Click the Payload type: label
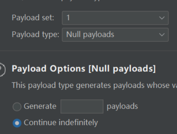Viewport: 177px width, 134px height. tap(36, 35)
